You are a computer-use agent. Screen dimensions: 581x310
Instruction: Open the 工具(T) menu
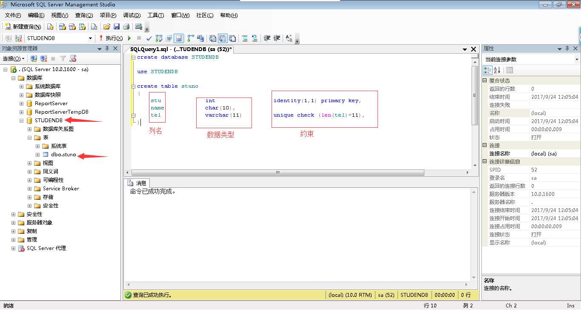tap(156, 15)
